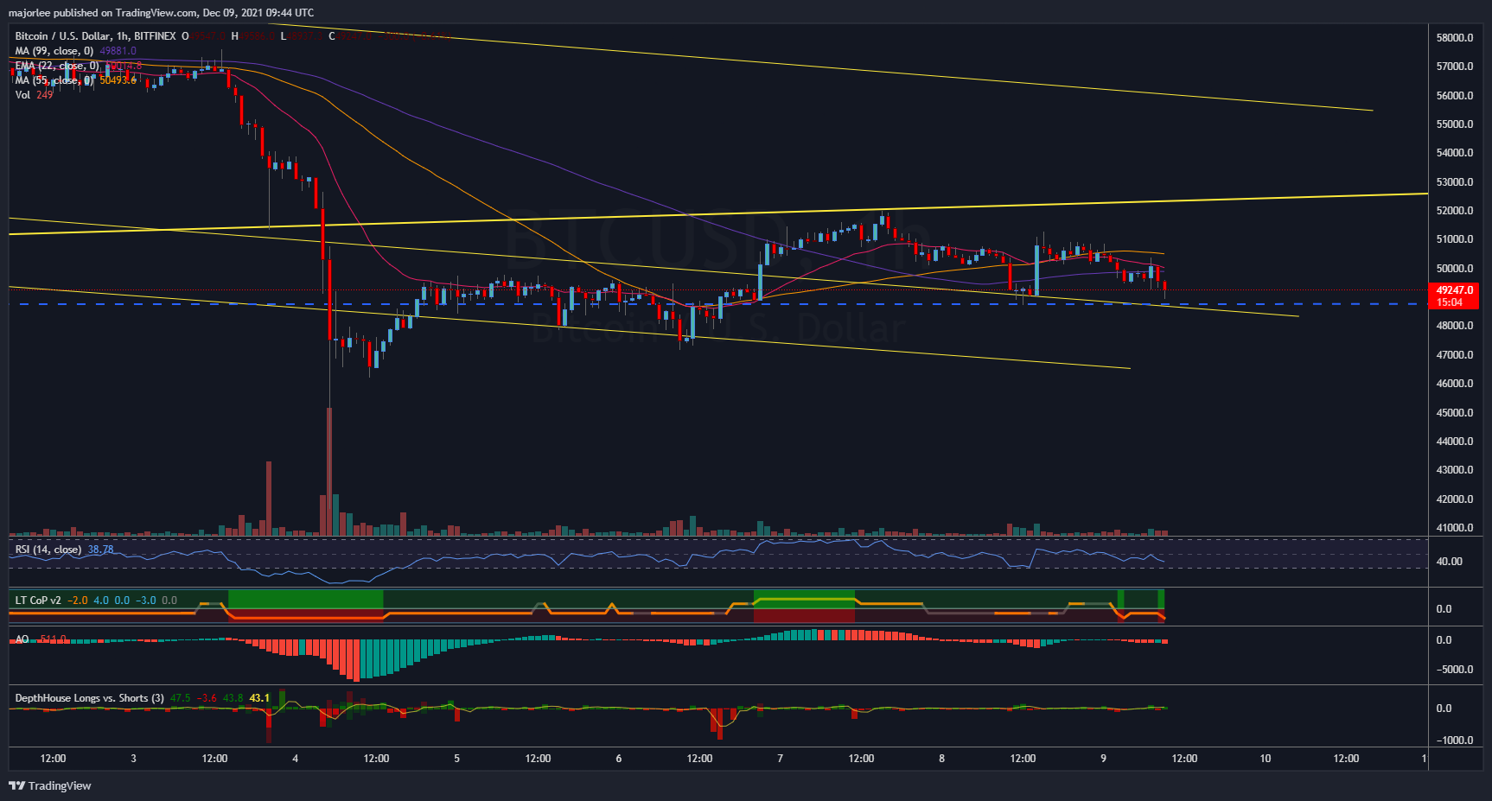This screenshot has width=1492, height=801.
Task: Click the 56000.0 price axis label
Action: pos(1455,96)
